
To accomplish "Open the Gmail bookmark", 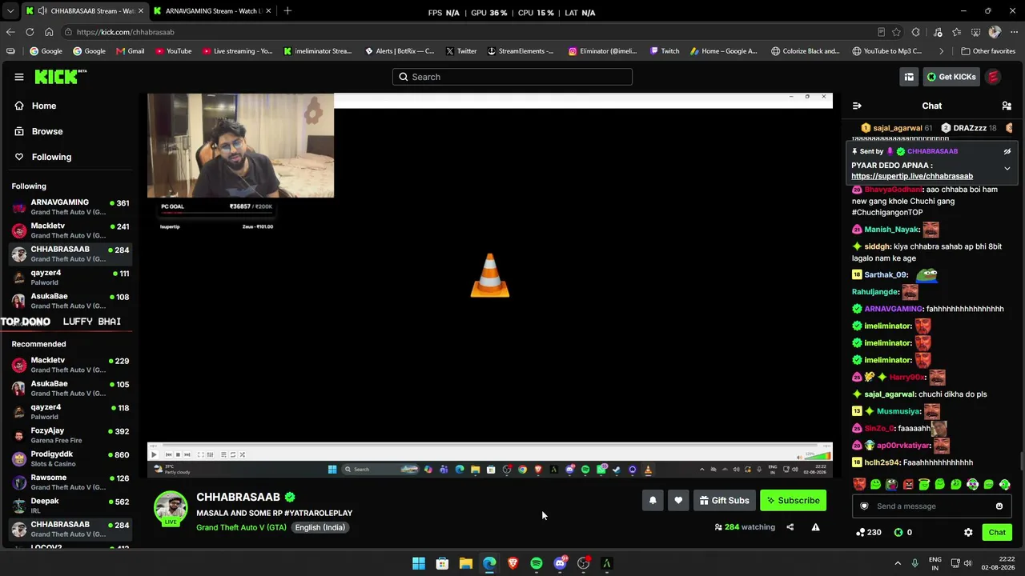I will (131, 51).
